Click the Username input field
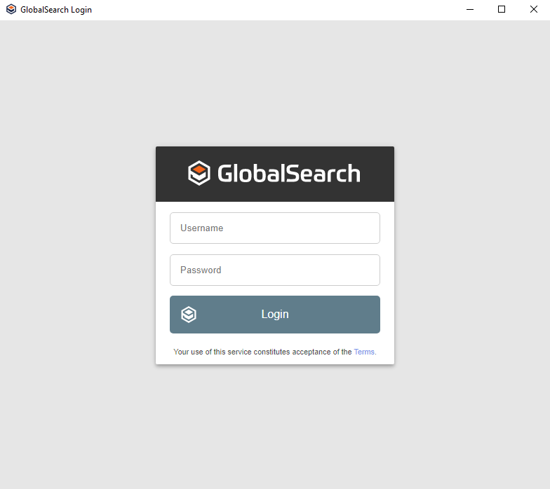This screenshot has width=550, height=489. pyautogui.click(x=275, y=228)
